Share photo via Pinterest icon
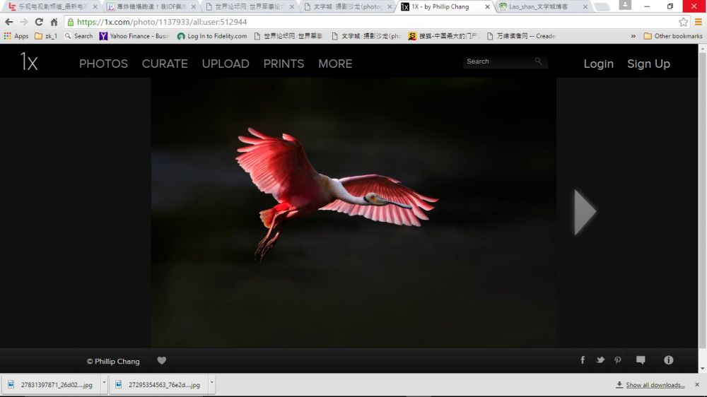Screen dimensions: 707x397 pyautogui.click(x=618, y=360)
